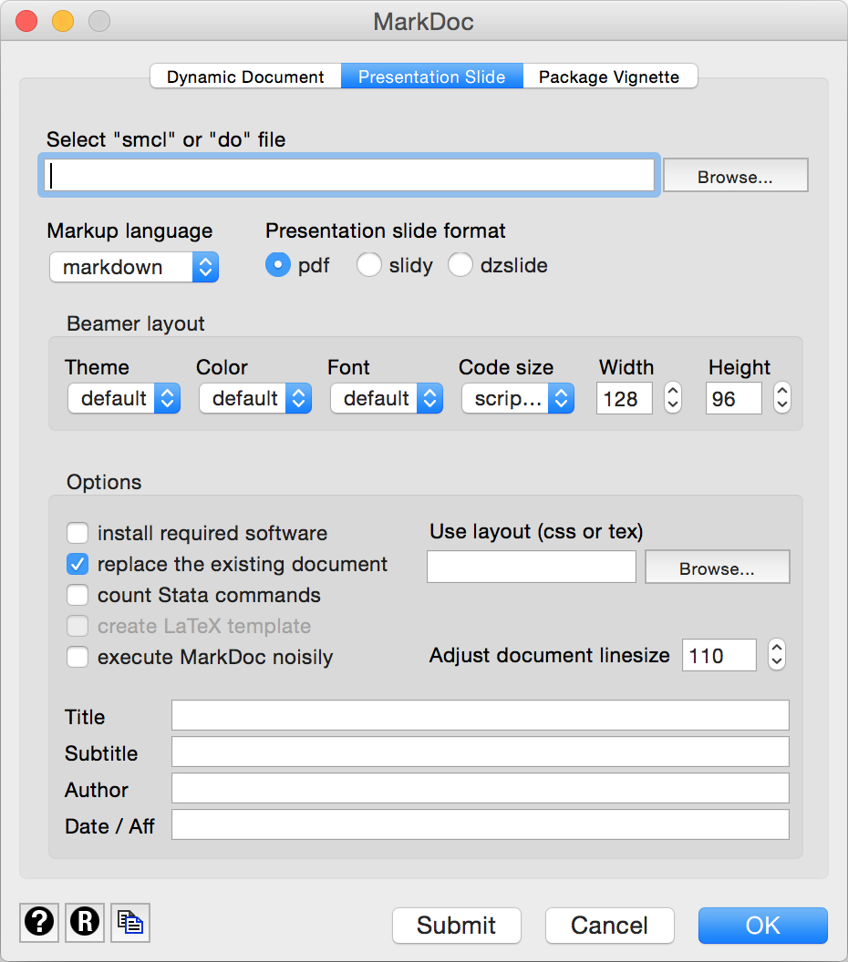Choose slidy slide format
This screenshot has height=962, width=848.
(x=369, y=265)
